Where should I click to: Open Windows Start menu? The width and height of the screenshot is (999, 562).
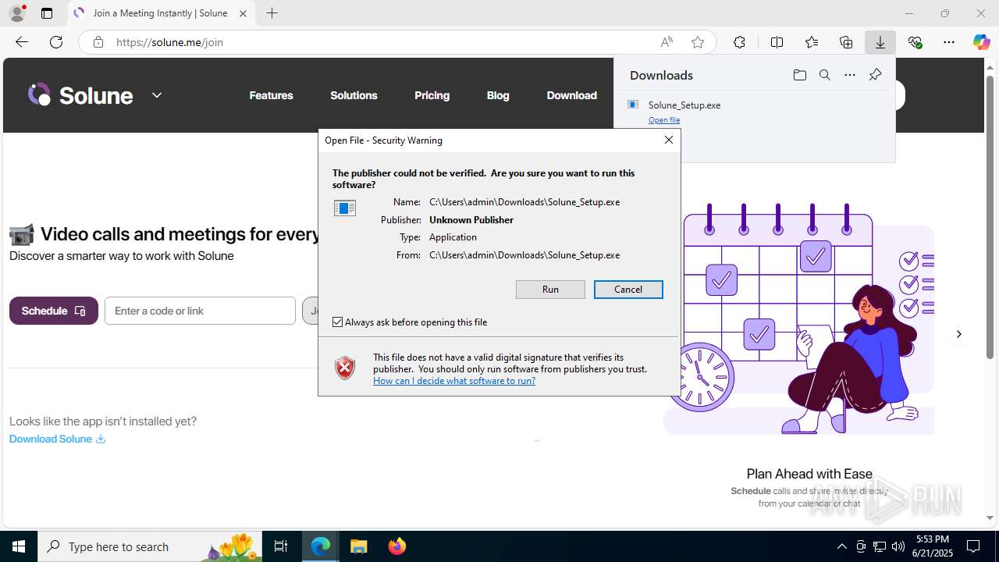(19, 546)
